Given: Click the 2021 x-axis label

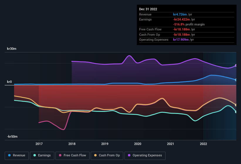Looking at the screenshot, I should tap(171, 144).
